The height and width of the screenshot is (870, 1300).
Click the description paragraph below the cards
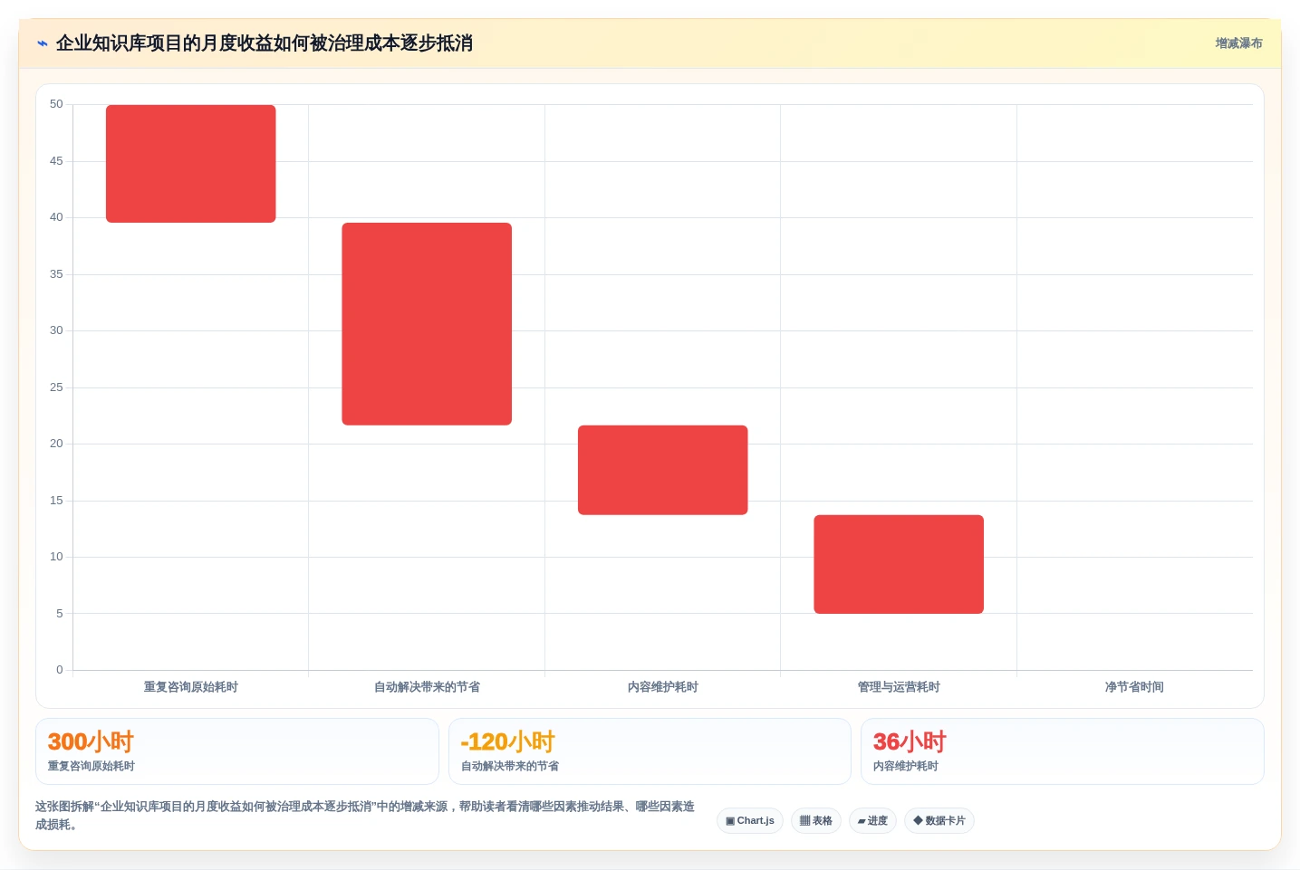coord(365,816)
